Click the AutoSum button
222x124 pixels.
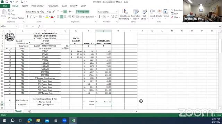(177, 10)
